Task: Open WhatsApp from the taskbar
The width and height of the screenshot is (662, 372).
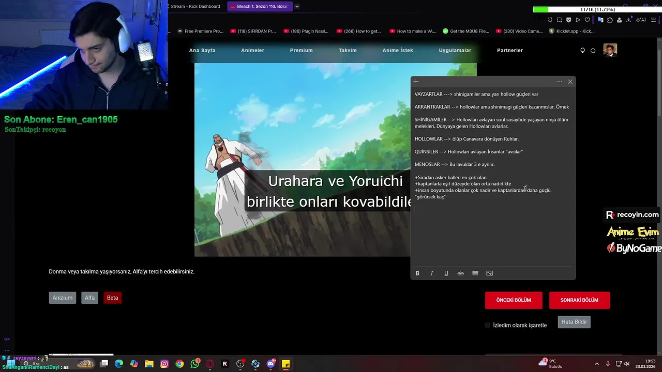Action: 194,364
